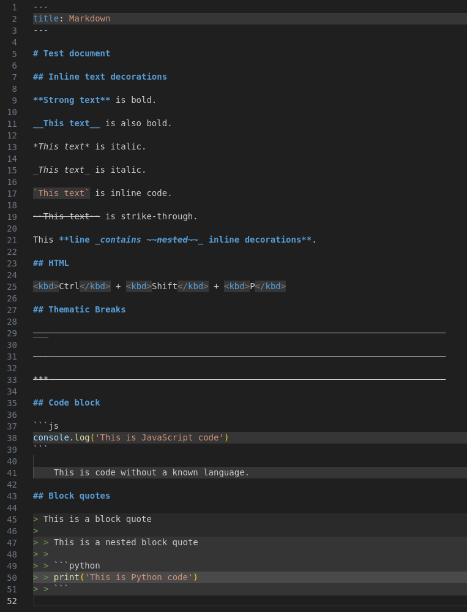Click the "## Code block" heading
Image resolution: width=467 pixels, height=612 pixels.
tap(67, 403)
